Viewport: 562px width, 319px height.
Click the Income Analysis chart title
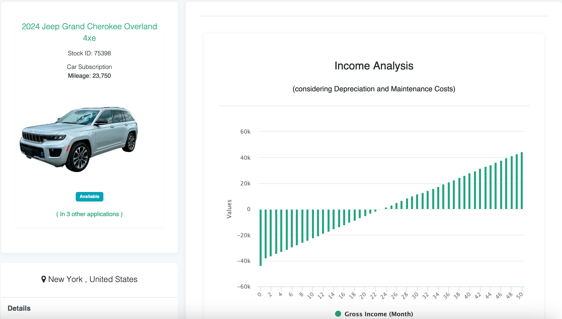374,66
